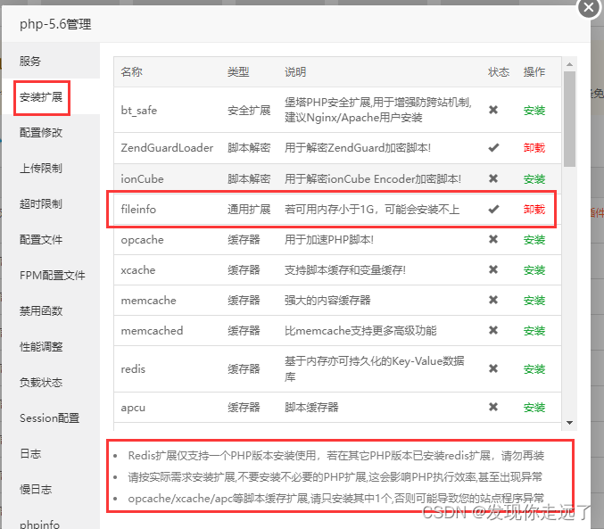Open the 超时限制 sidebar tab
Viewport: 604px width, 529px height.
pos(51,203)
